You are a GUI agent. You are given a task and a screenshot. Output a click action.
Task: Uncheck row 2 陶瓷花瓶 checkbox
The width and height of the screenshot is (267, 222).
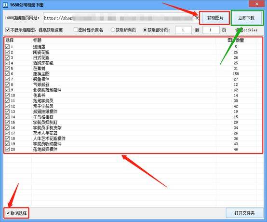[x=7, y=52]
